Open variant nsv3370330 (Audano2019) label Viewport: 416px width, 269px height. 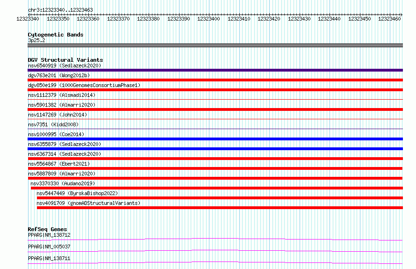coord(63,183)
